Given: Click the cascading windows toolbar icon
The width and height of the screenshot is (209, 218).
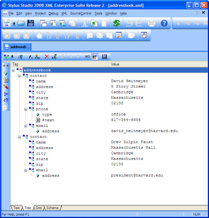Looking at the screenshot, I should [x=43, y=23].
